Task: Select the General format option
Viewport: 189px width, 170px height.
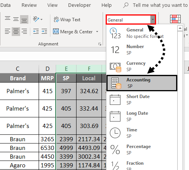Action: point(142,33)
